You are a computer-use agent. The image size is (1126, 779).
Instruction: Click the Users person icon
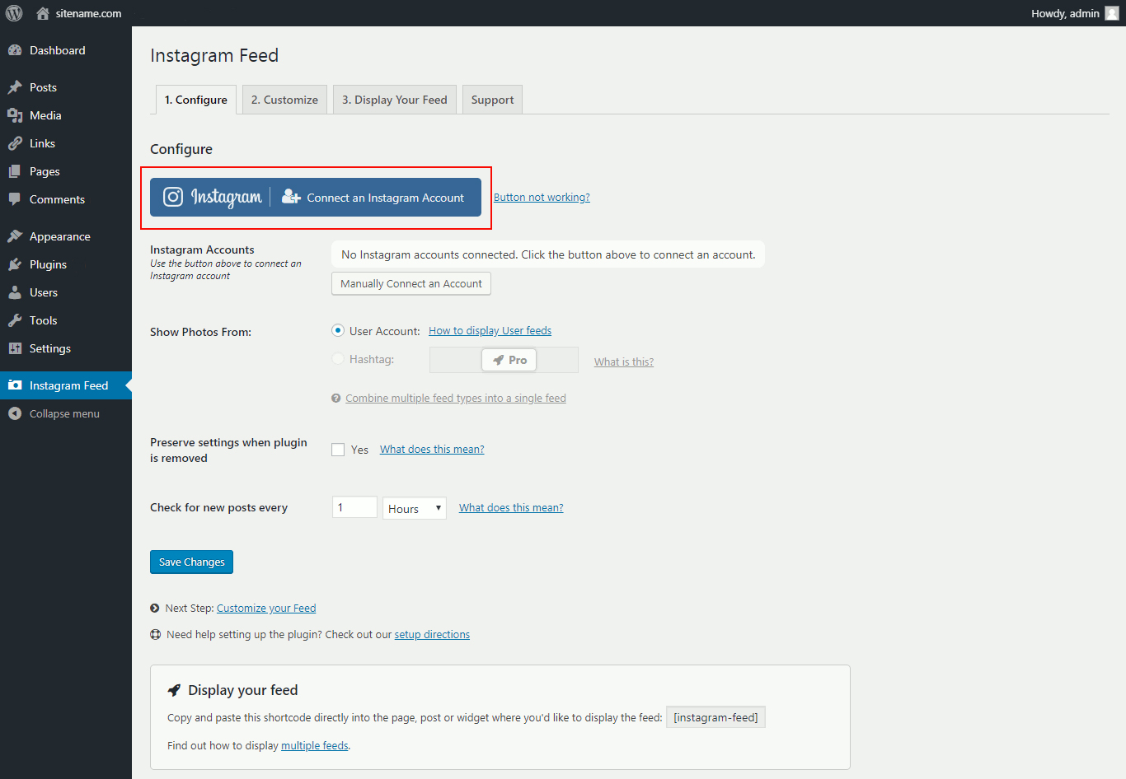[x=15, y=292]
